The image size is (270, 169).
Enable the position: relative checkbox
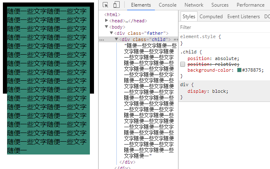[x=183, y=64]
